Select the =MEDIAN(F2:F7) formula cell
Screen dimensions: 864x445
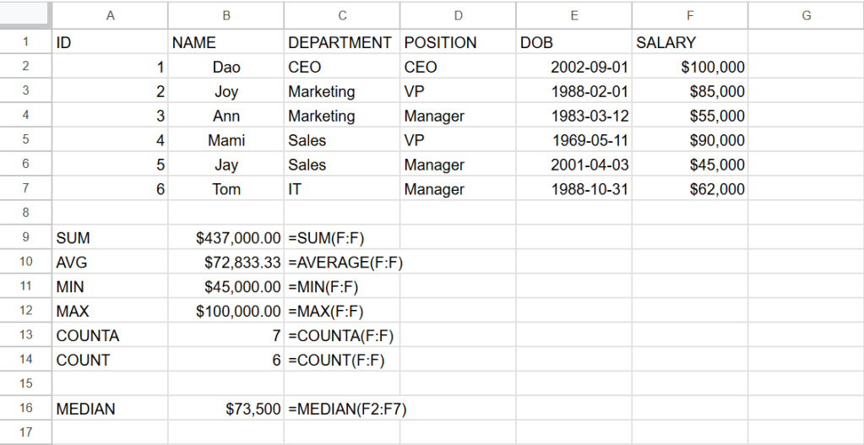pyautogui.click(x=341, y=409)
